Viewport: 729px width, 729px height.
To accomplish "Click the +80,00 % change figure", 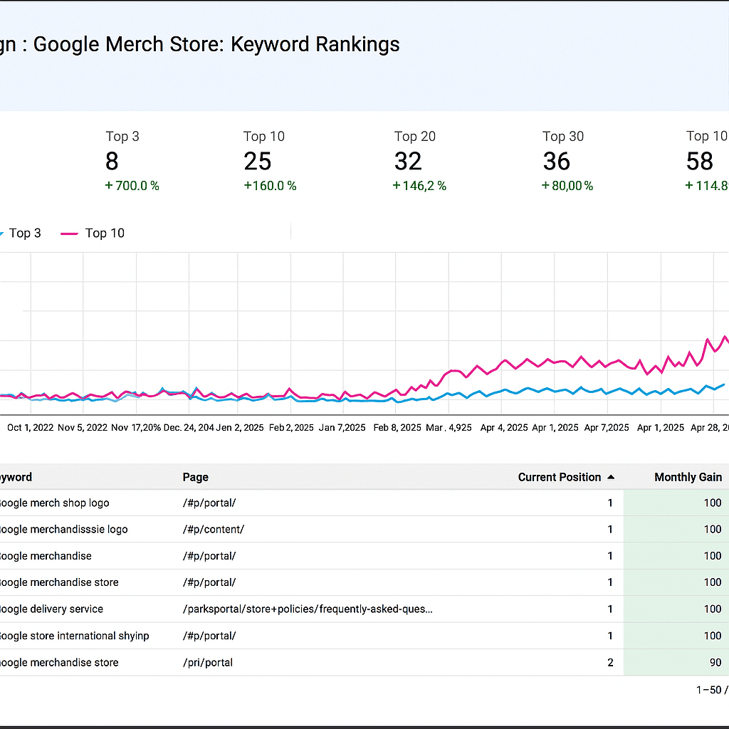I will click(x=567, y=186).
